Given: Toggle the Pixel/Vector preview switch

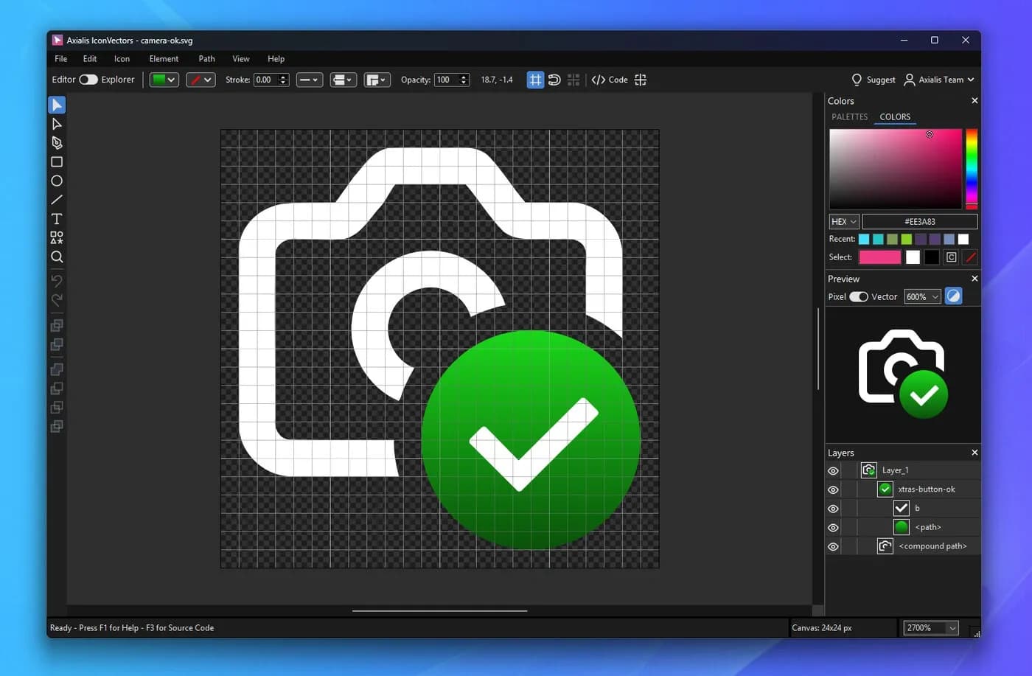Looking at the screenshot, I should click(859, 296).
